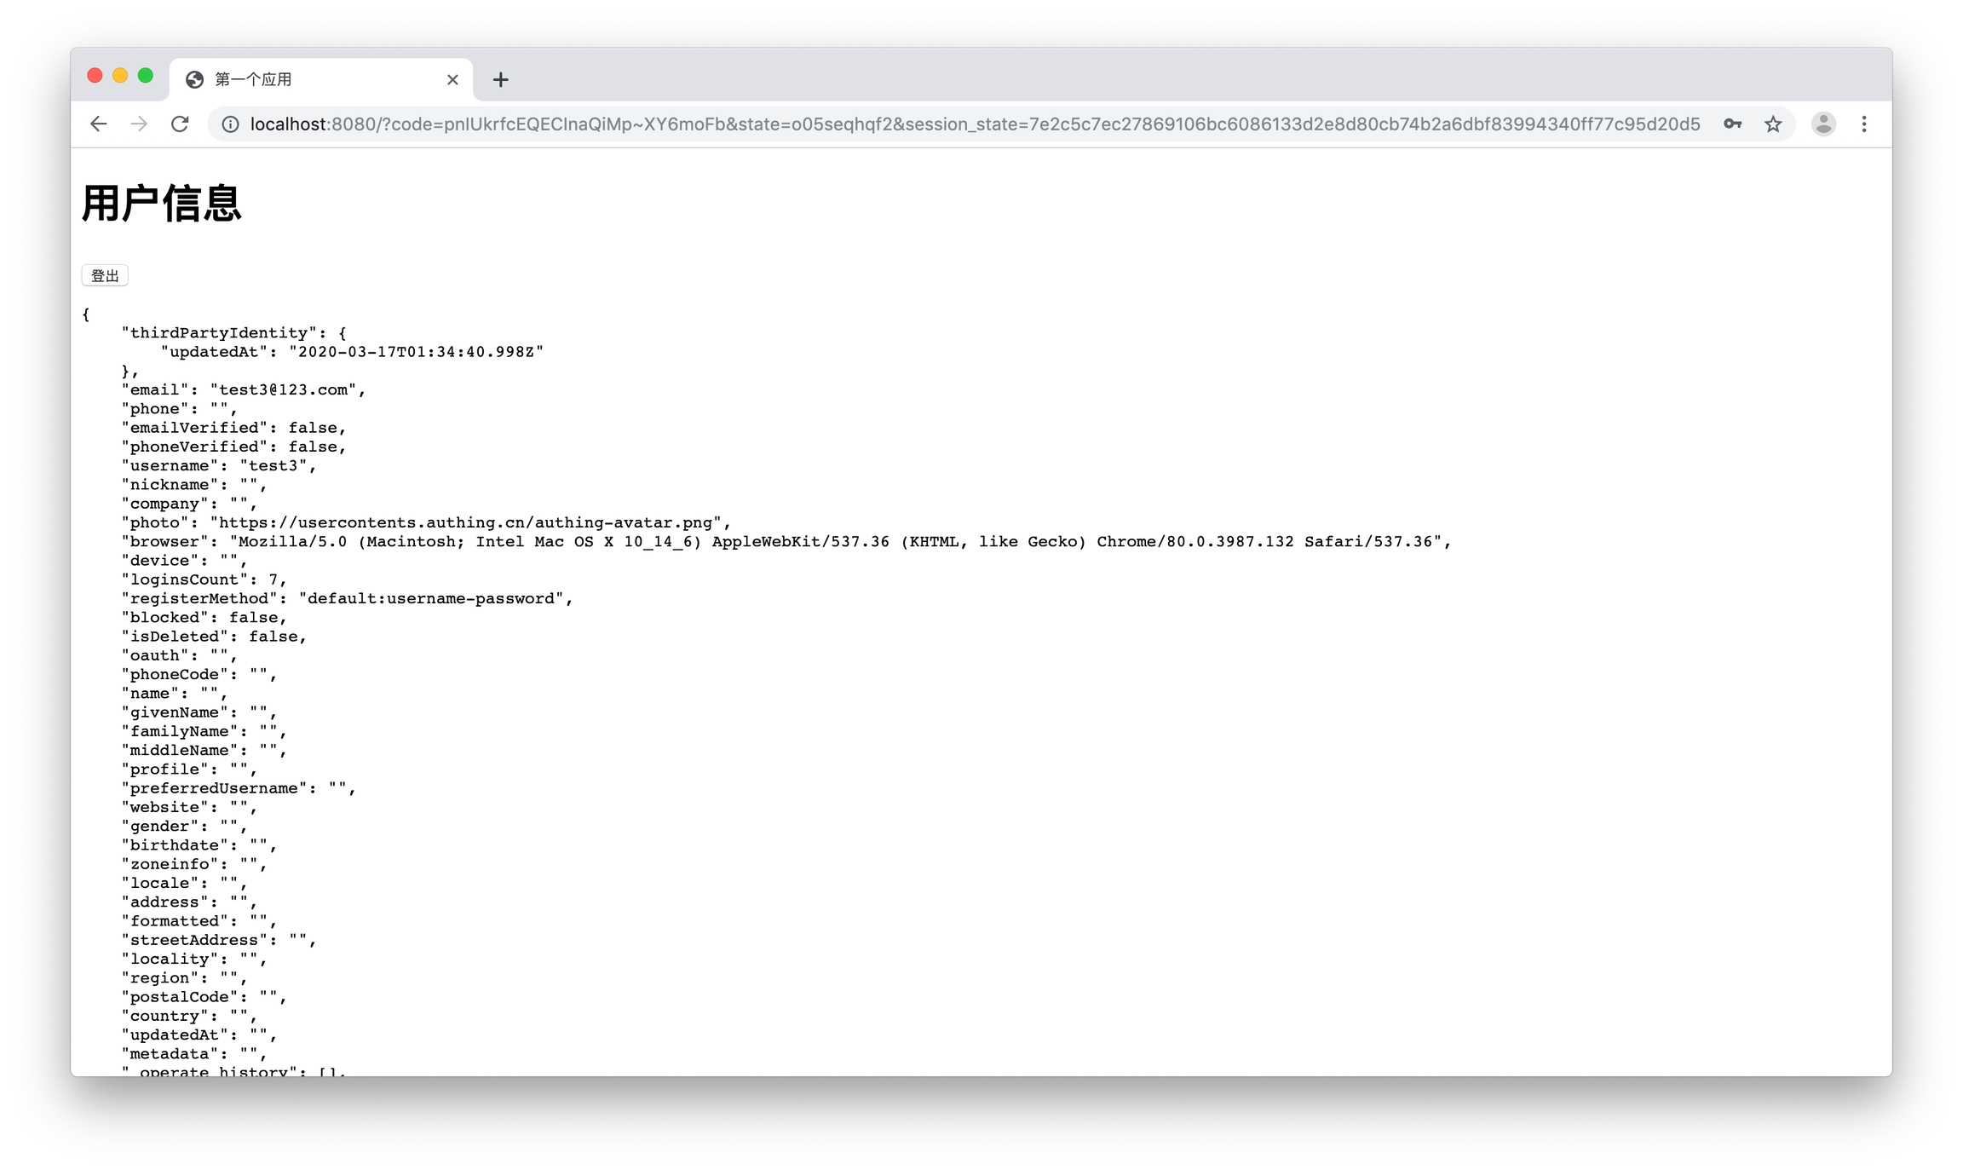Close the 第一个应用 tab
Viewport: 1963px width, 1170px height.
(452, 79)
